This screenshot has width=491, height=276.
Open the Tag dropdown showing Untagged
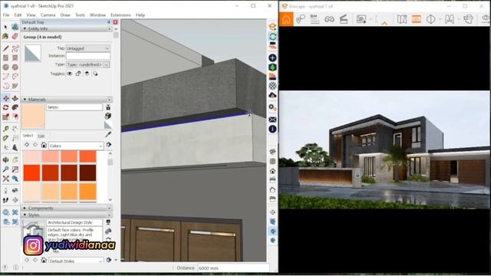click(88, 48)
